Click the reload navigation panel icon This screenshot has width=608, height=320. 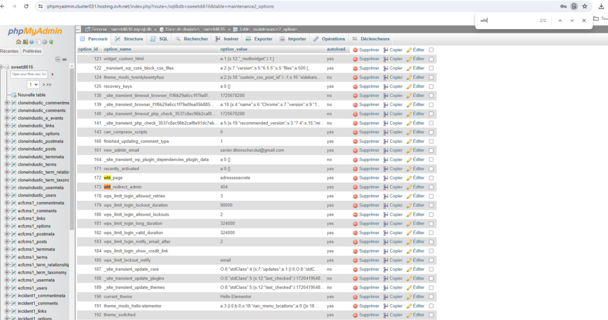[51, 42]
